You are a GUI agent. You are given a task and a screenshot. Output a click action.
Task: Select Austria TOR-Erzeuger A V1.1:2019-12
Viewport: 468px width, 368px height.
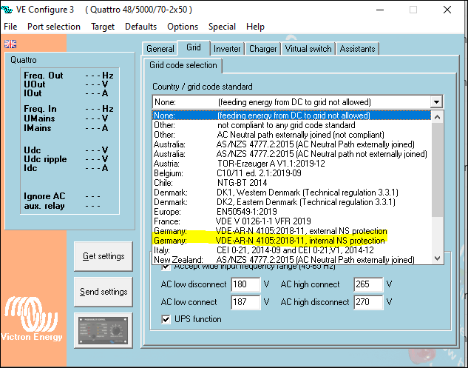tap(291, 164)
